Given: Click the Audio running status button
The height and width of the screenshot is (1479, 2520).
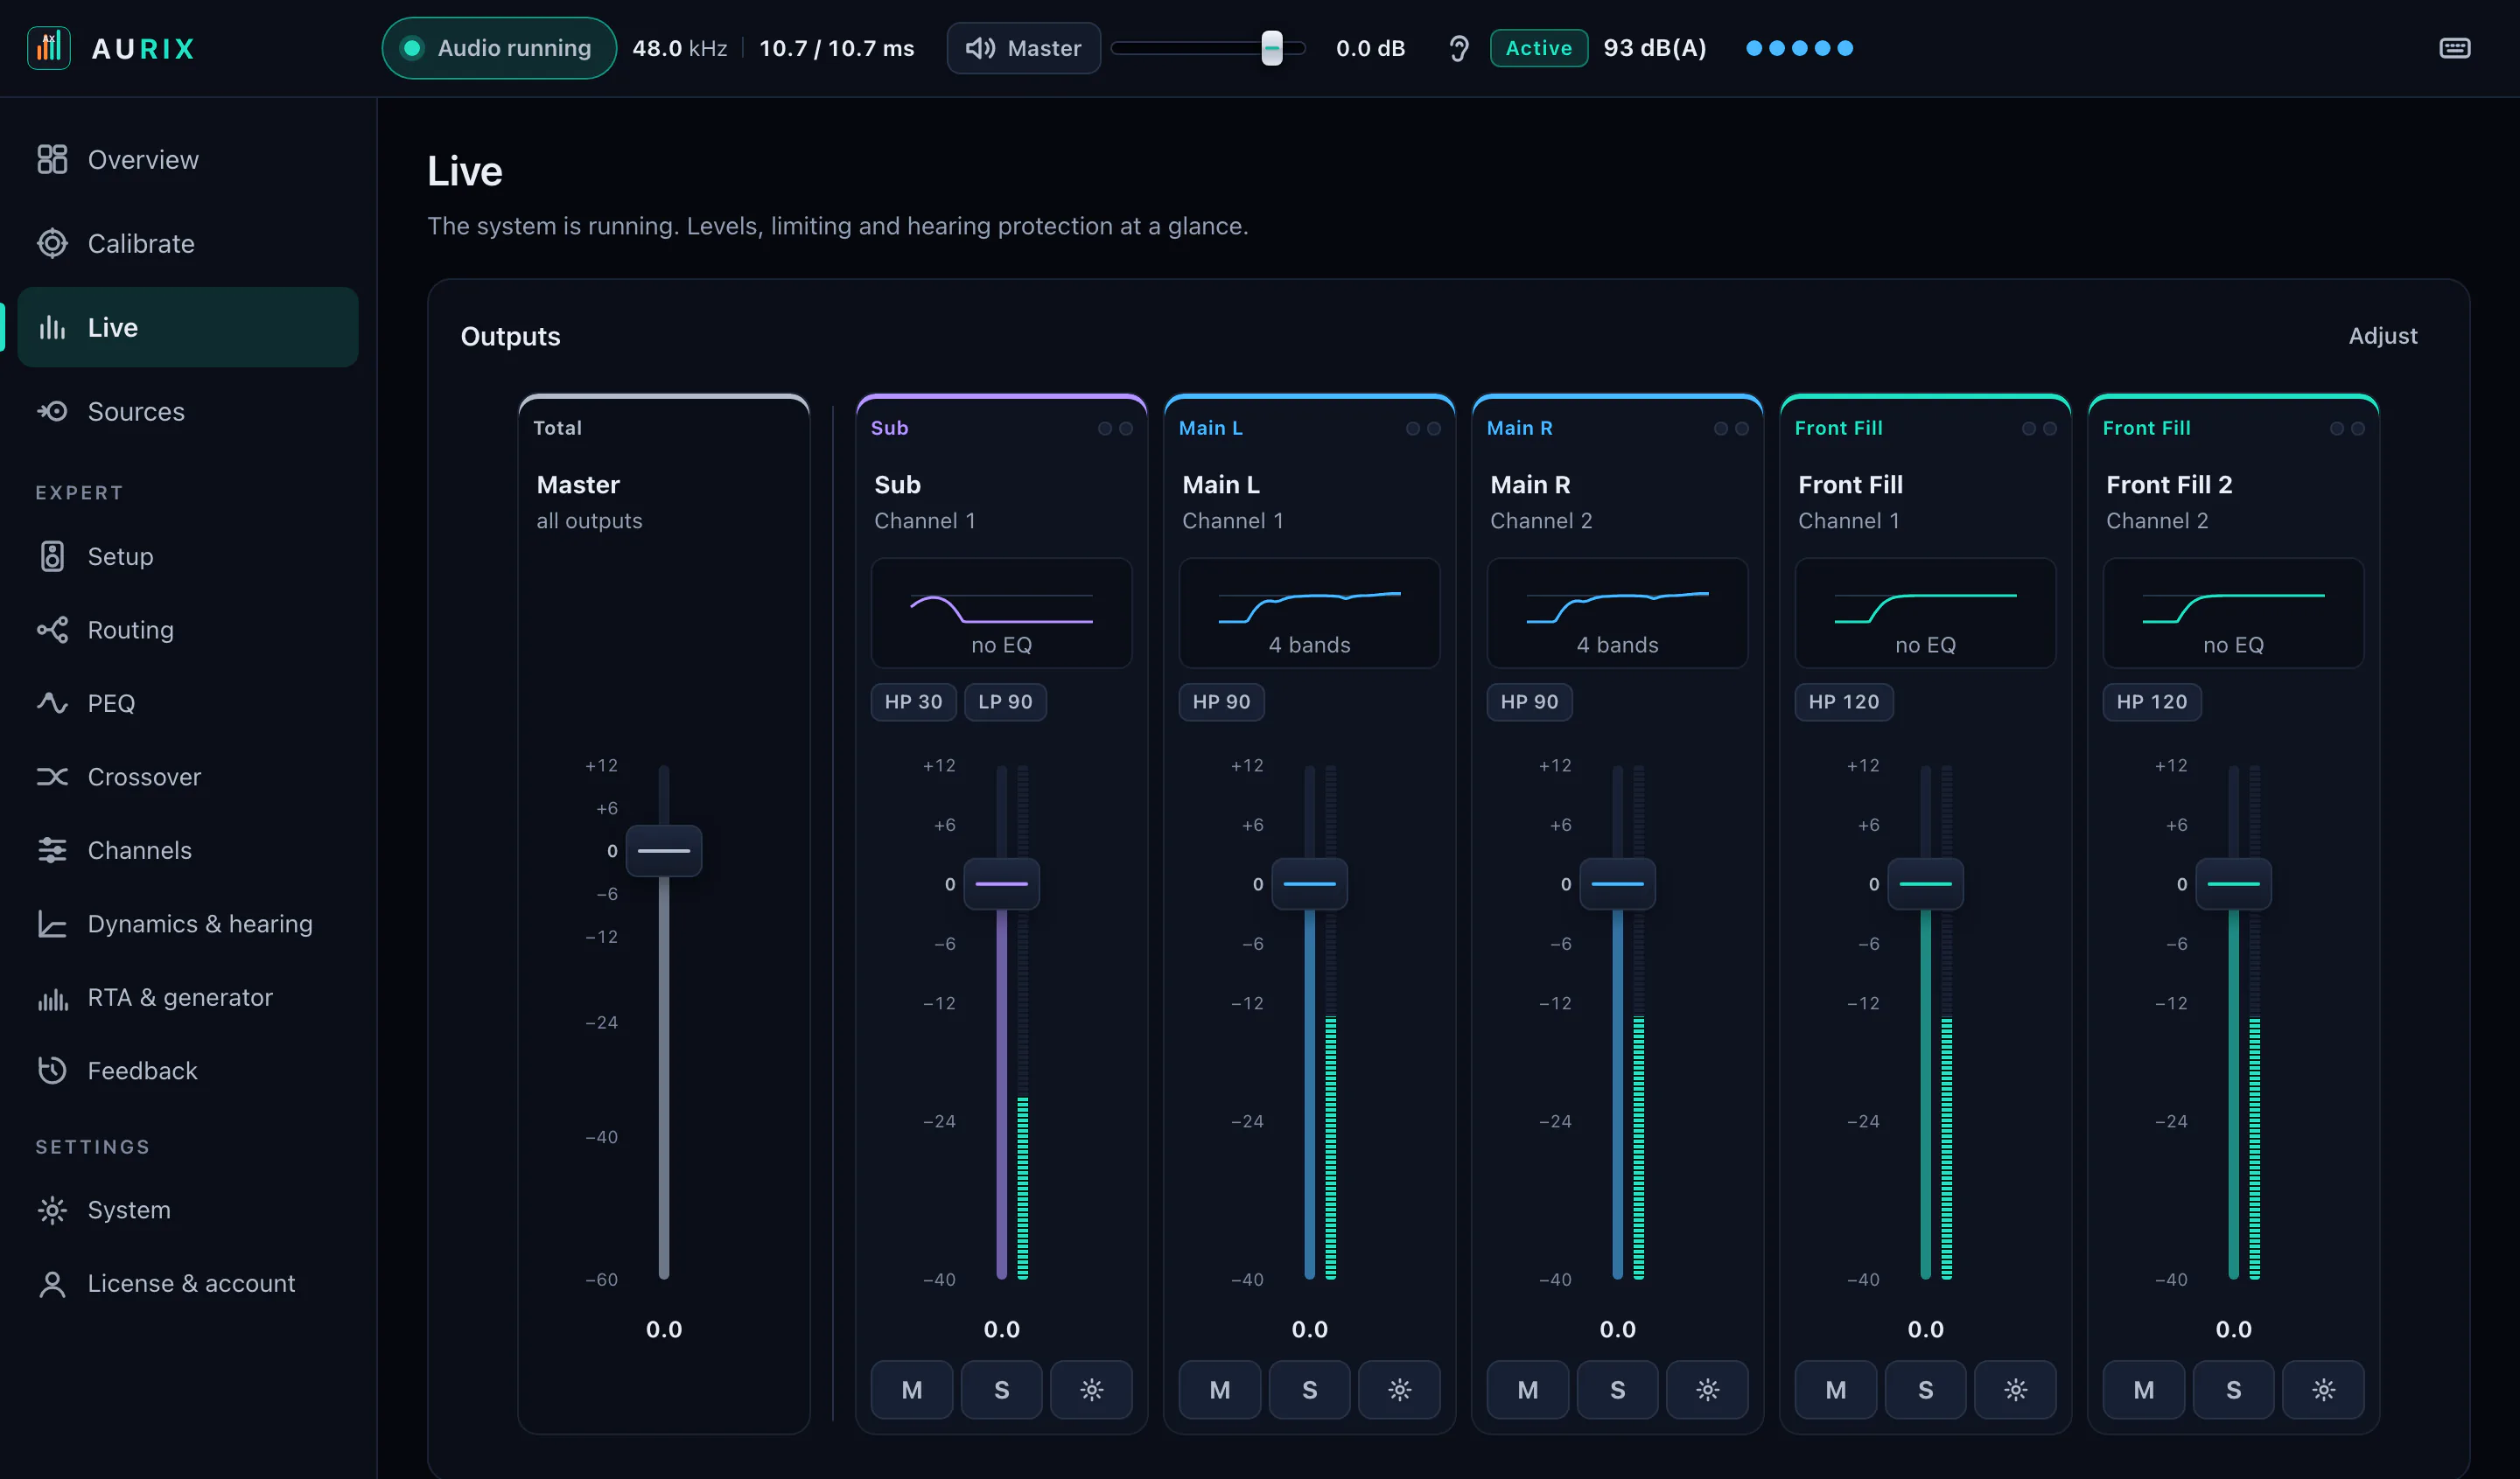Looking at the screenshot, I should (x=499, y=48).
